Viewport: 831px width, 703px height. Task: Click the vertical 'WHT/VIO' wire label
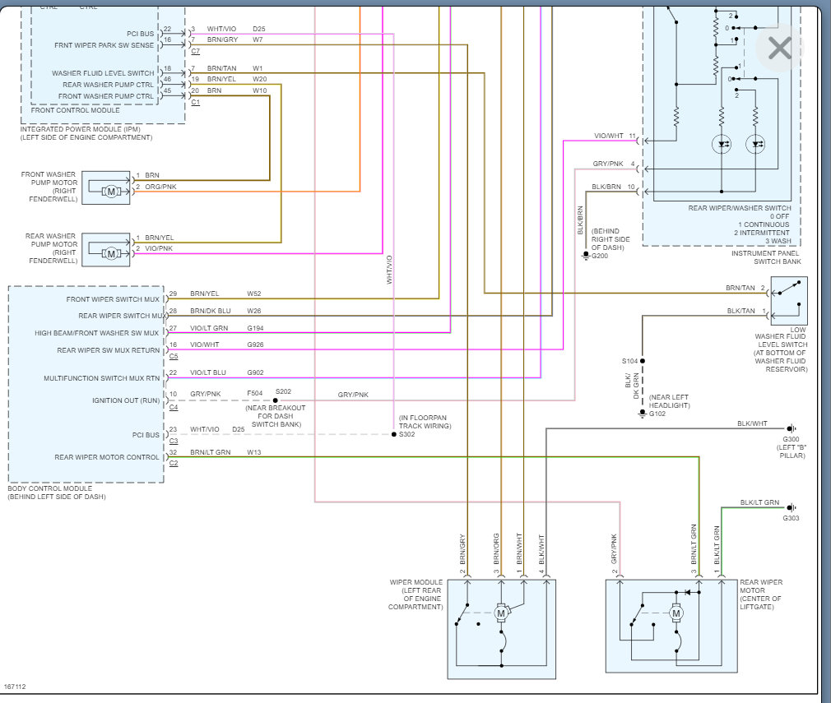click(x=389, y=270)
